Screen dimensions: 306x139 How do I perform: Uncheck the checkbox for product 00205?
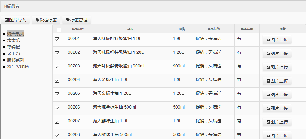pos(57,94)
